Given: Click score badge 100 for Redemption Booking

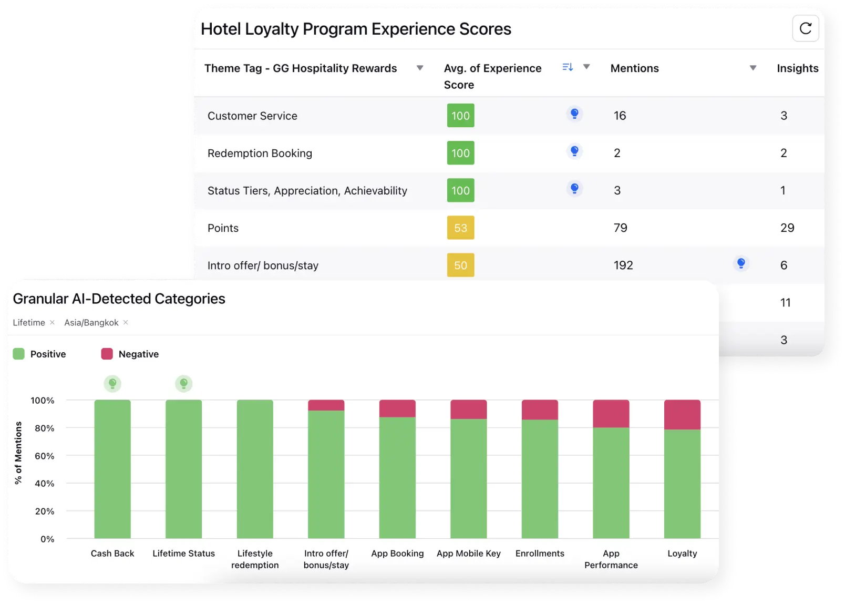Looking at the screenshot, I should pyautogui.click(x=460, y=153).
